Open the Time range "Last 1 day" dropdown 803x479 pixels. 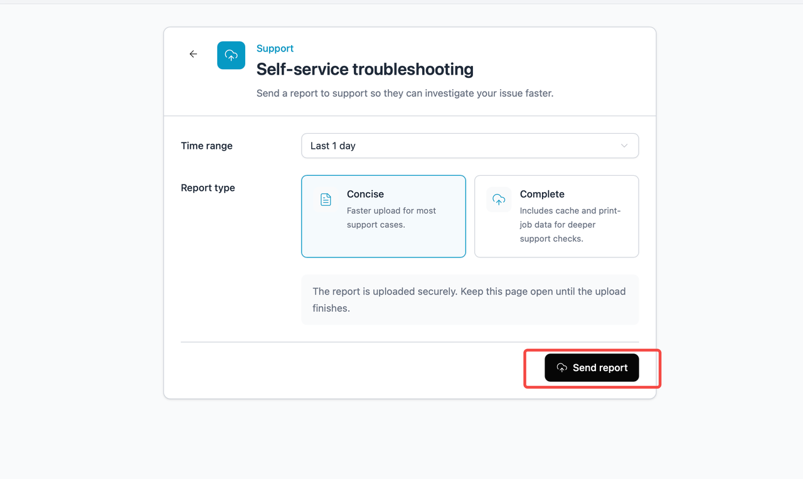point(470,146)
